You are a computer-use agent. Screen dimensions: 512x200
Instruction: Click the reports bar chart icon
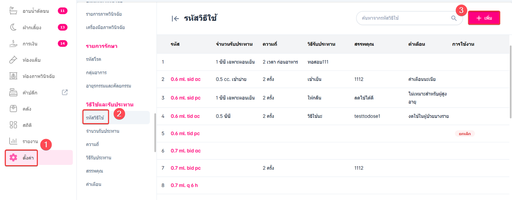coord(13,141)
